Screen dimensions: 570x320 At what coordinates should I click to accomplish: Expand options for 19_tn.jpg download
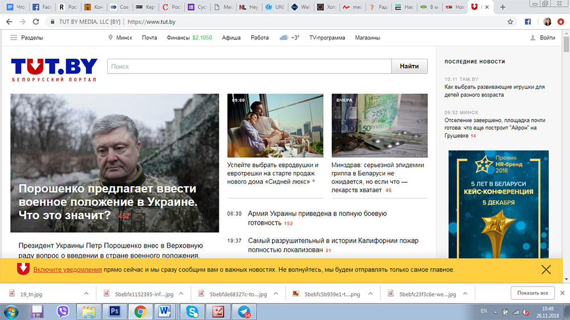pos(86,294)
